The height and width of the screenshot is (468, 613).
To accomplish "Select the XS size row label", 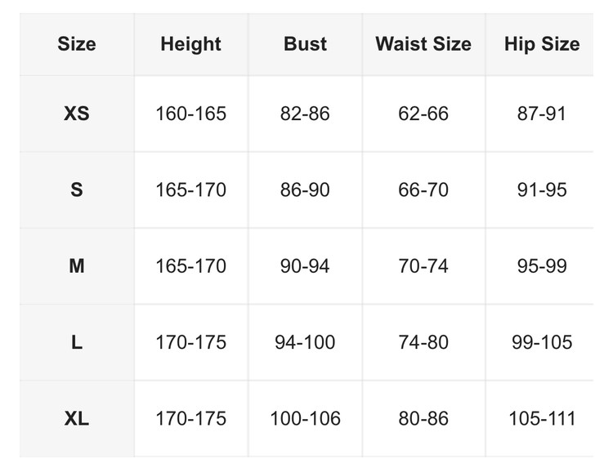I will pos(77,114).
